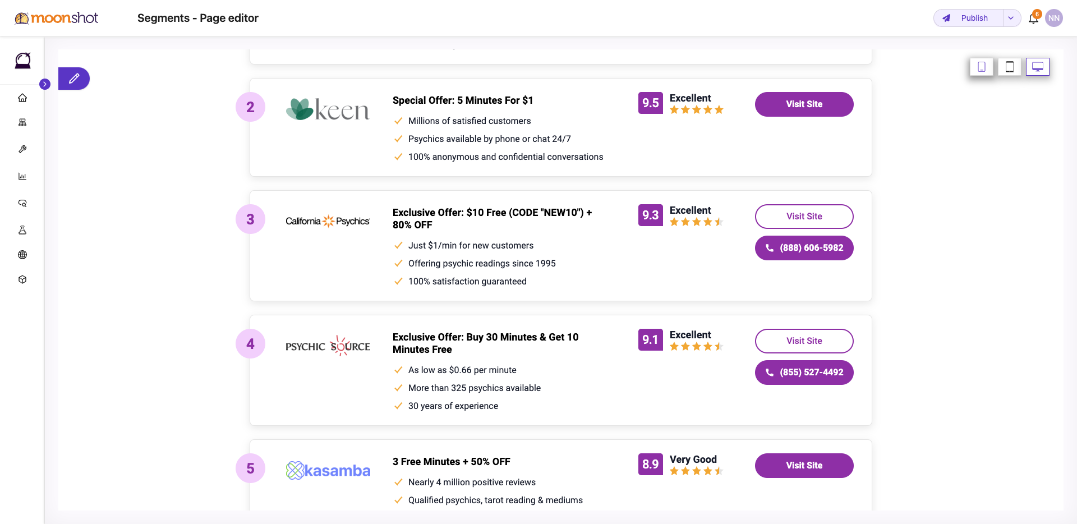1077x524 pixels.
Task: Click the California Psychics logo
Action: click(x=328, y=221)
